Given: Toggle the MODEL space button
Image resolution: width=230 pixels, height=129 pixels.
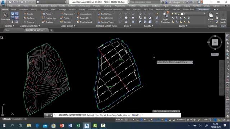Looking at the screenshot, I should click(x=120, y=120).
